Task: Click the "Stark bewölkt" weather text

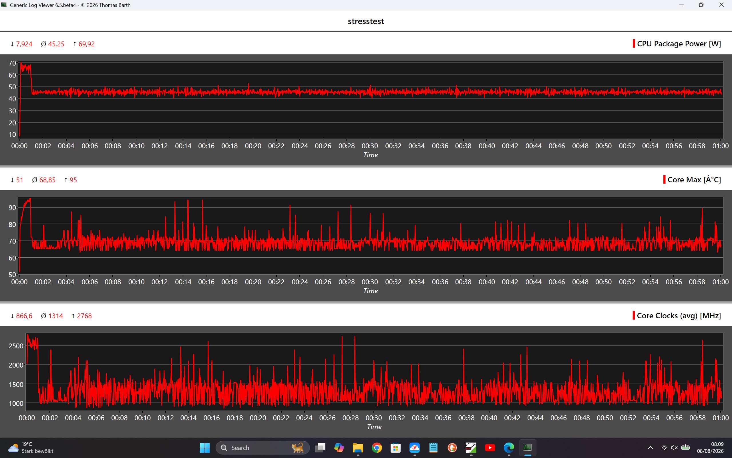Action: coord(37,451)
